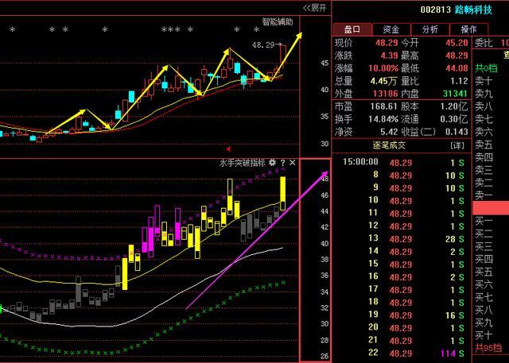Click the red triangle marker below the main chart
The width and height of the screenshot is (509, 363).
click(x=229, y=149)
